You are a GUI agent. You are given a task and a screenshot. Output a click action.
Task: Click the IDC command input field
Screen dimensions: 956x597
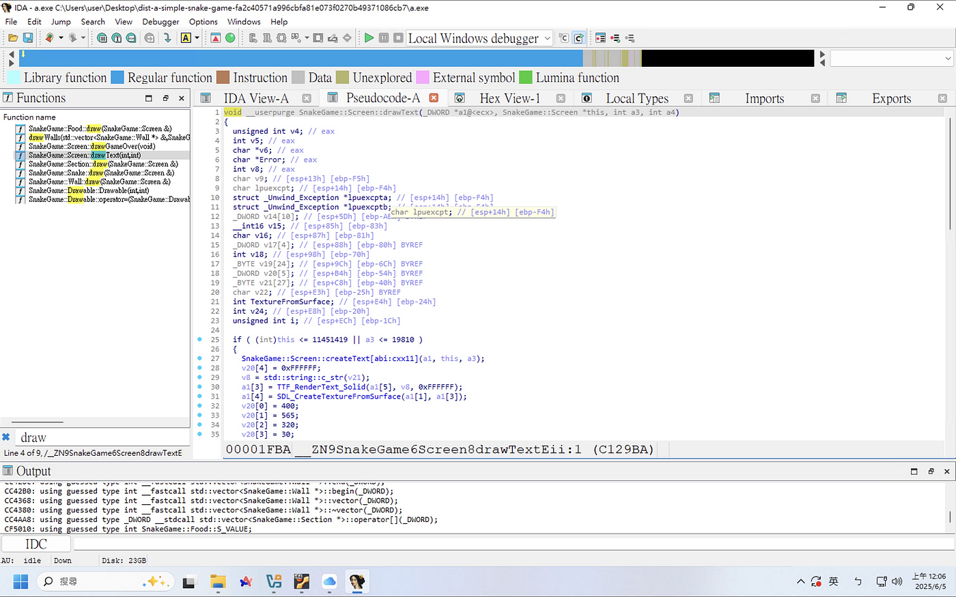tap(512, 544)
